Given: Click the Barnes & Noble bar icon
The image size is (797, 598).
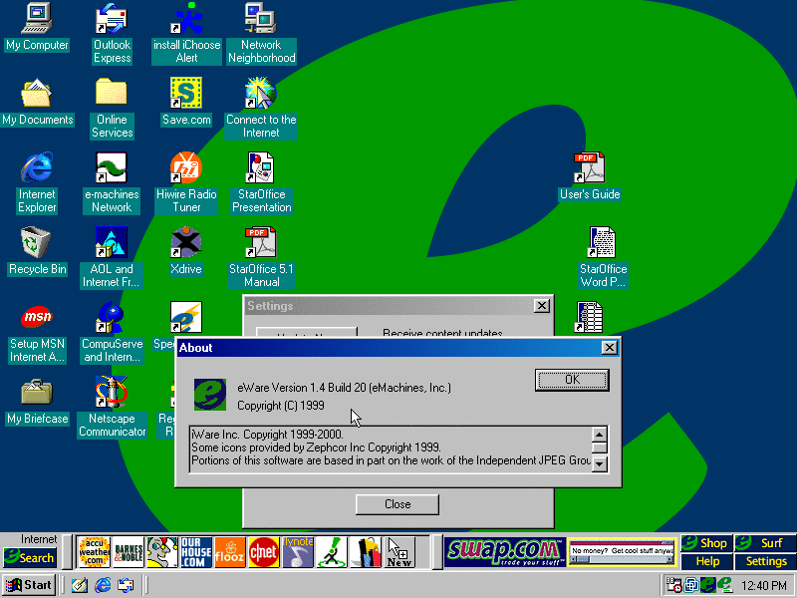Looking at the screenshot, I should [129, 551].
